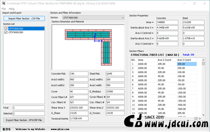210x132 pixels.
Task: Click the scroll-up arrow of fiber list
Action: (203, 60)
